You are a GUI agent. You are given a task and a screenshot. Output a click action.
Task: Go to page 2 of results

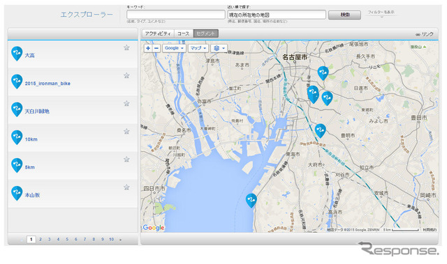(41, 240)
